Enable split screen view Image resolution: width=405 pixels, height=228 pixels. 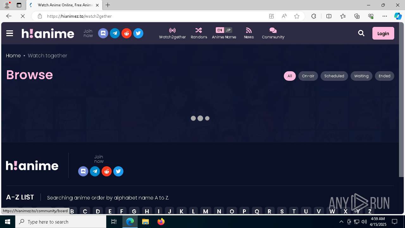click(329, 16)
